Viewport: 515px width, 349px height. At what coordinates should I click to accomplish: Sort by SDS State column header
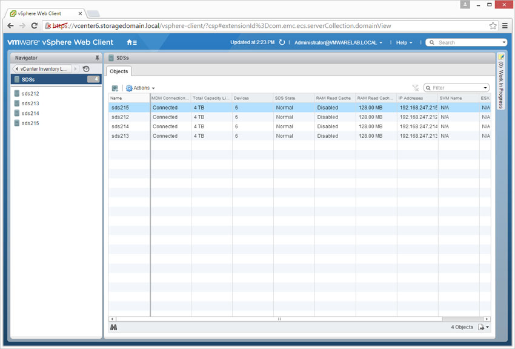tap(294, 98)
